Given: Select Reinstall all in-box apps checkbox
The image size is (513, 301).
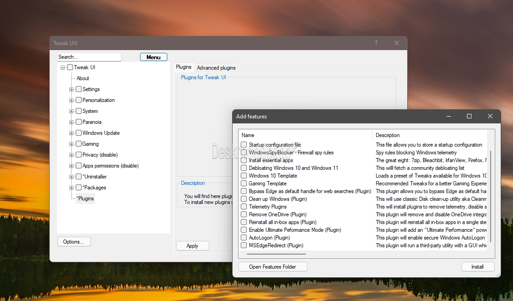Looking at the screenshot, I should click(244, 222).
